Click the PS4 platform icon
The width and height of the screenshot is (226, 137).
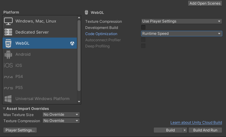pos(8,77)
